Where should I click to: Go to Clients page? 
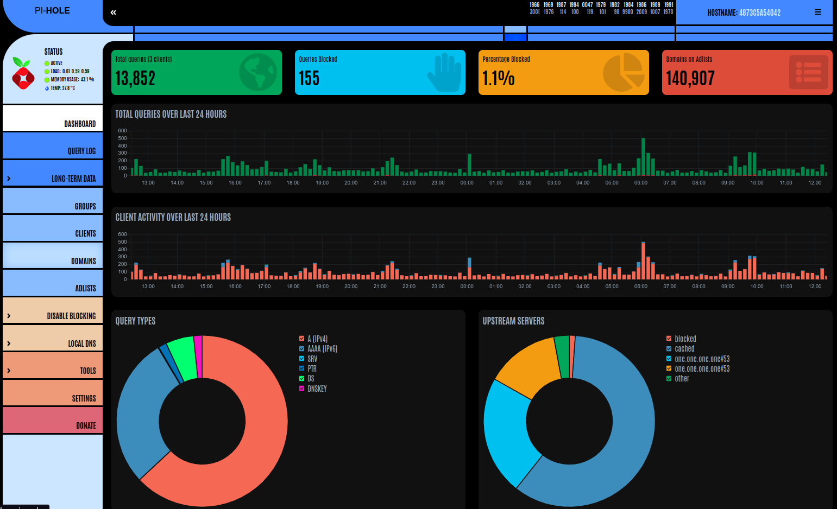[x=53, y=228]
